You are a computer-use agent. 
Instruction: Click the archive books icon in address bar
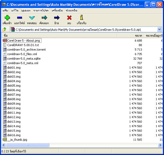point(13,29)
